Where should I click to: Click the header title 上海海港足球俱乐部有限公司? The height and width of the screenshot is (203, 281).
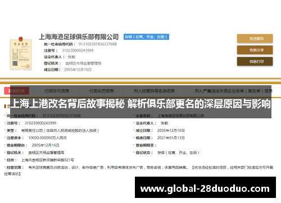click(79, 36)
